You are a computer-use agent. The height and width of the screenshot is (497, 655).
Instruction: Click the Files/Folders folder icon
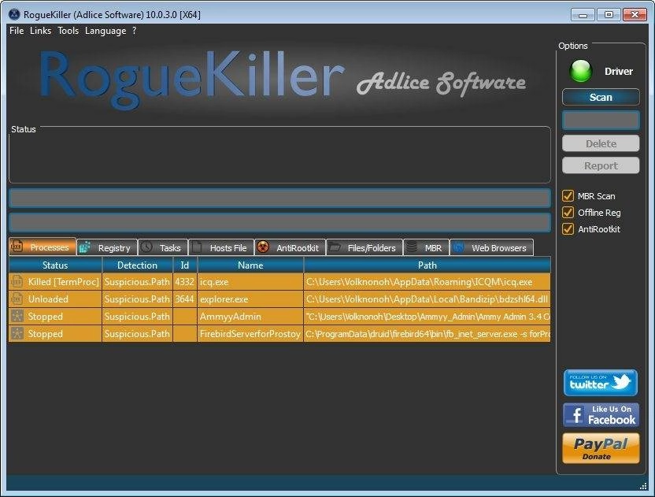pyautogui.click(x=335, y=247)
